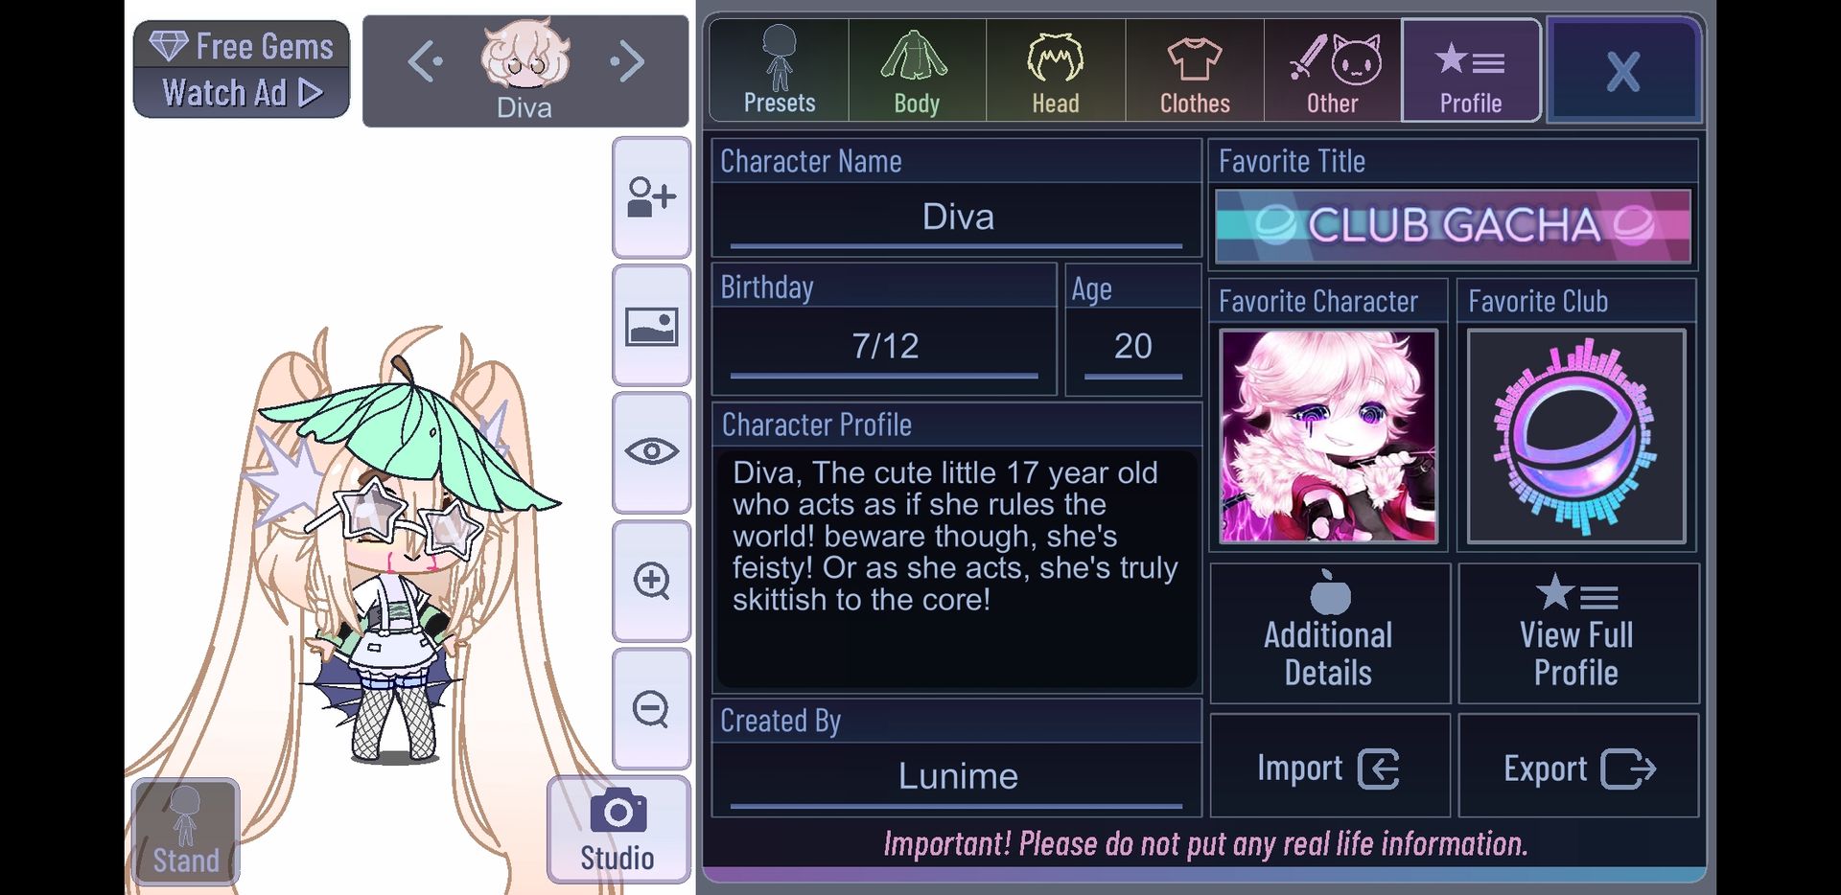This screenshot has height=895, width=1841.
Task: Switch to the Other tab
Action: pyautogui.click(x=1333, y=71)
